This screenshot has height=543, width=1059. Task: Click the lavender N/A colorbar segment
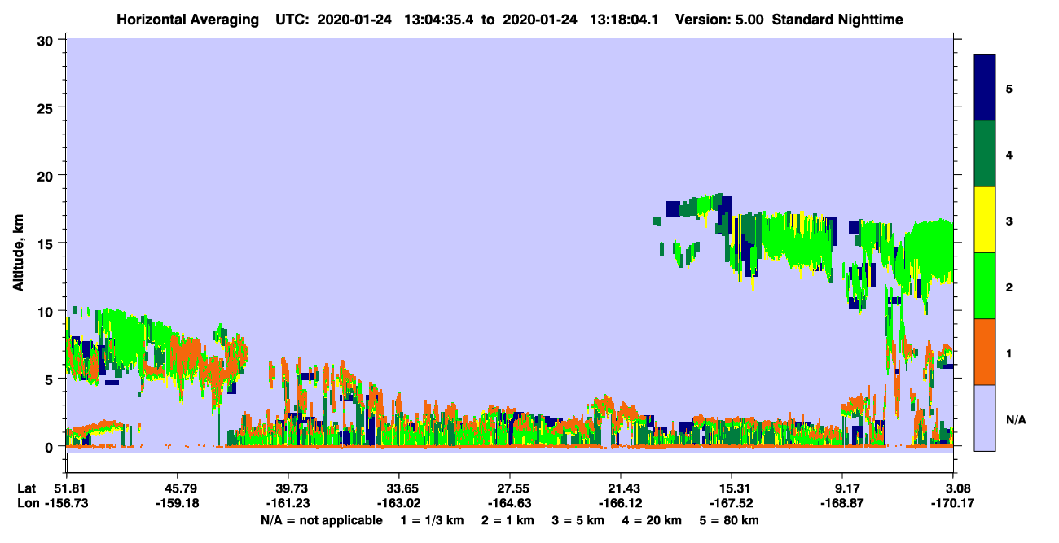tap(985, 418)
